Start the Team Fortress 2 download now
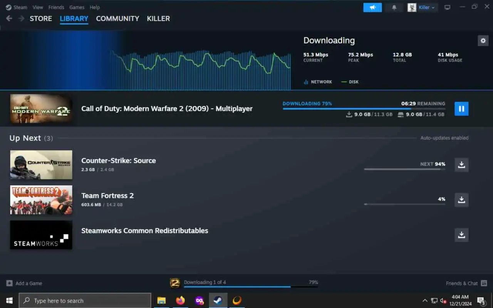The image size is (493, 308). tap(461, 200)
